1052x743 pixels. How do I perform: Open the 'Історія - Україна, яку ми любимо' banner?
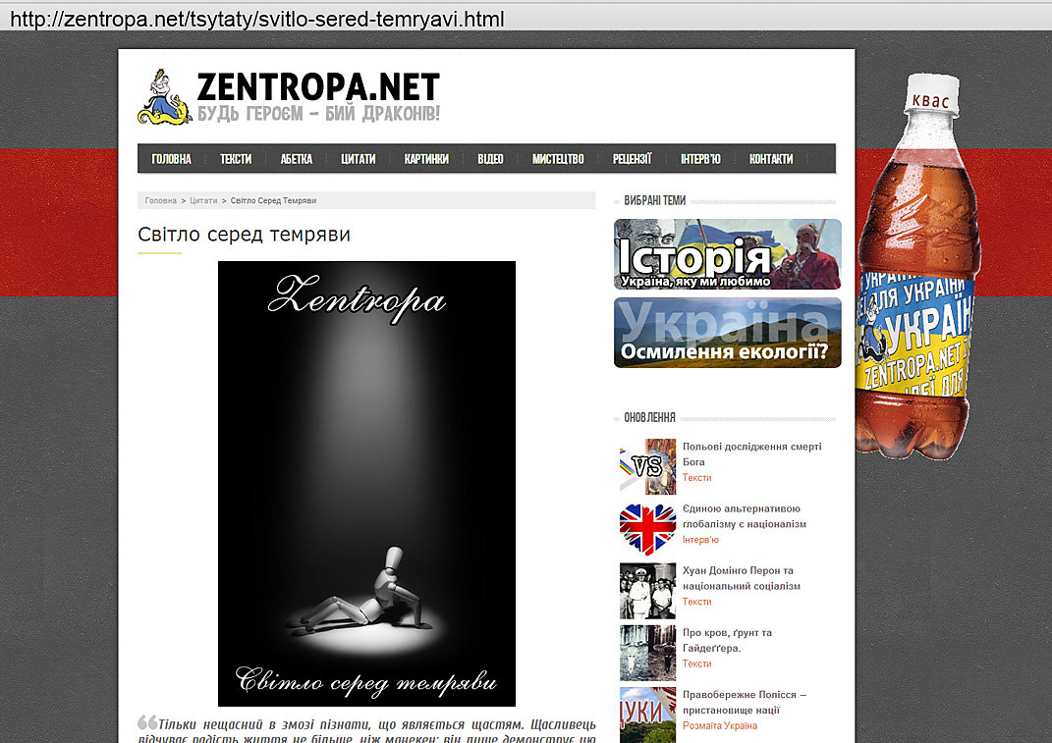727,254
